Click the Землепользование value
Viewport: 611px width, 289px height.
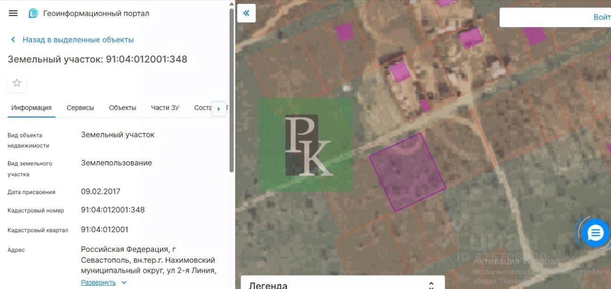pyautogui.click(x=116, y=163)
